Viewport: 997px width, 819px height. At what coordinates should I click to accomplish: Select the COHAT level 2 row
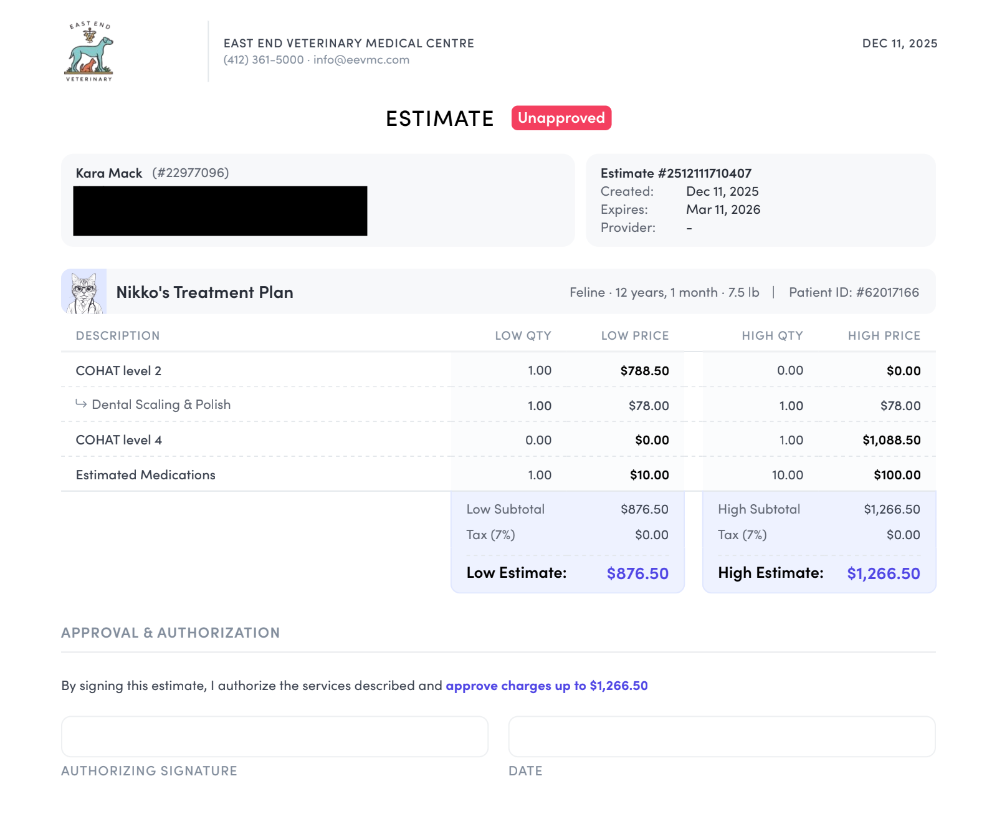point(118,371)
